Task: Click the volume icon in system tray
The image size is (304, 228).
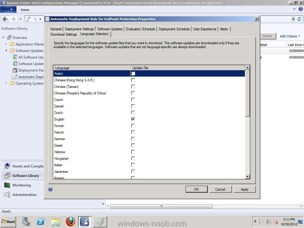Action: [275, 221]
